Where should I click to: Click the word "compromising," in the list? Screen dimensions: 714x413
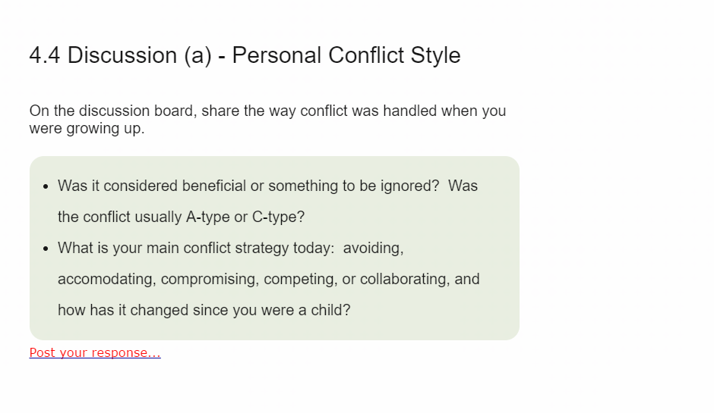(210, 279)
